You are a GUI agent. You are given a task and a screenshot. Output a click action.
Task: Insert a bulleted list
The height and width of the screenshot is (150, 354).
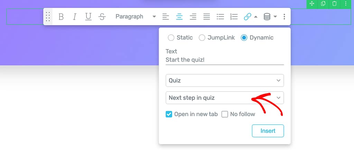click(x=220, y=17)
